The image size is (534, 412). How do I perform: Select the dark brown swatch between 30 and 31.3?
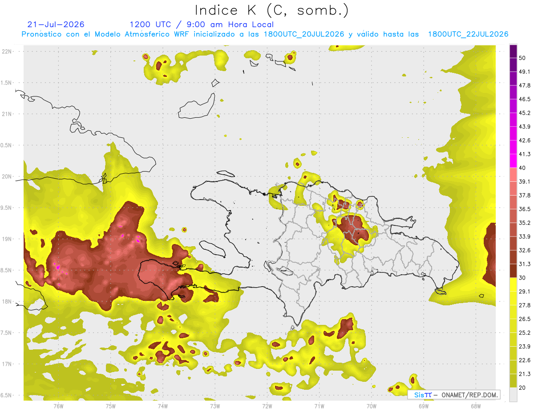tap(513, 271)
